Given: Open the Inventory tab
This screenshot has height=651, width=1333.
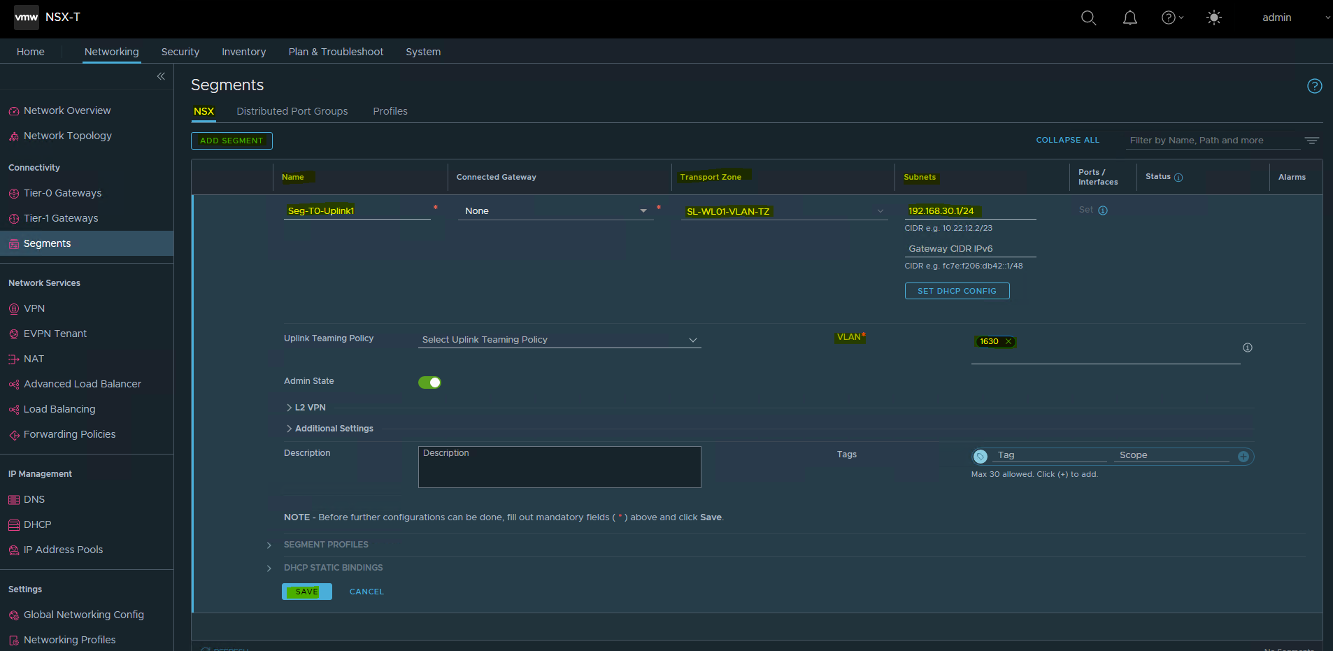Looking at the screenshot, I should [244, 52].
